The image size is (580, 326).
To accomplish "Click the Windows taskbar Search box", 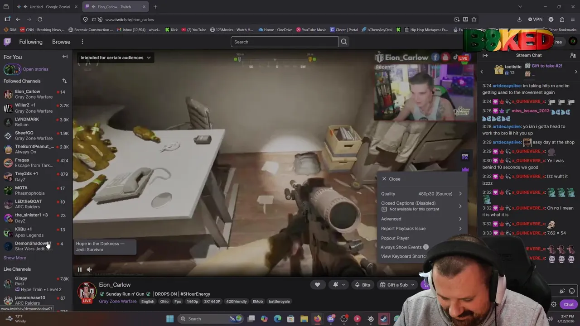I will tap(210, 319).
